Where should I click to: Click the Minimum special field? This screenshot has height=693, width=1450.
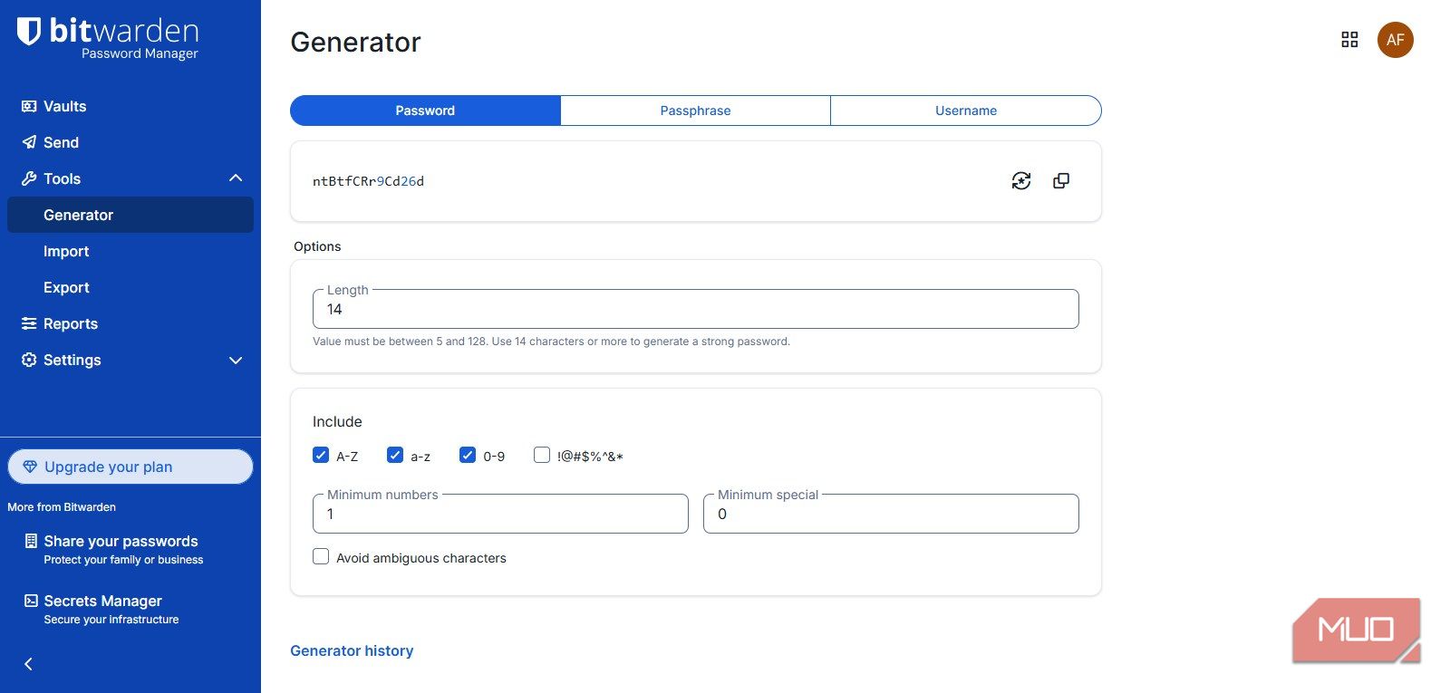tap(891, 514)
